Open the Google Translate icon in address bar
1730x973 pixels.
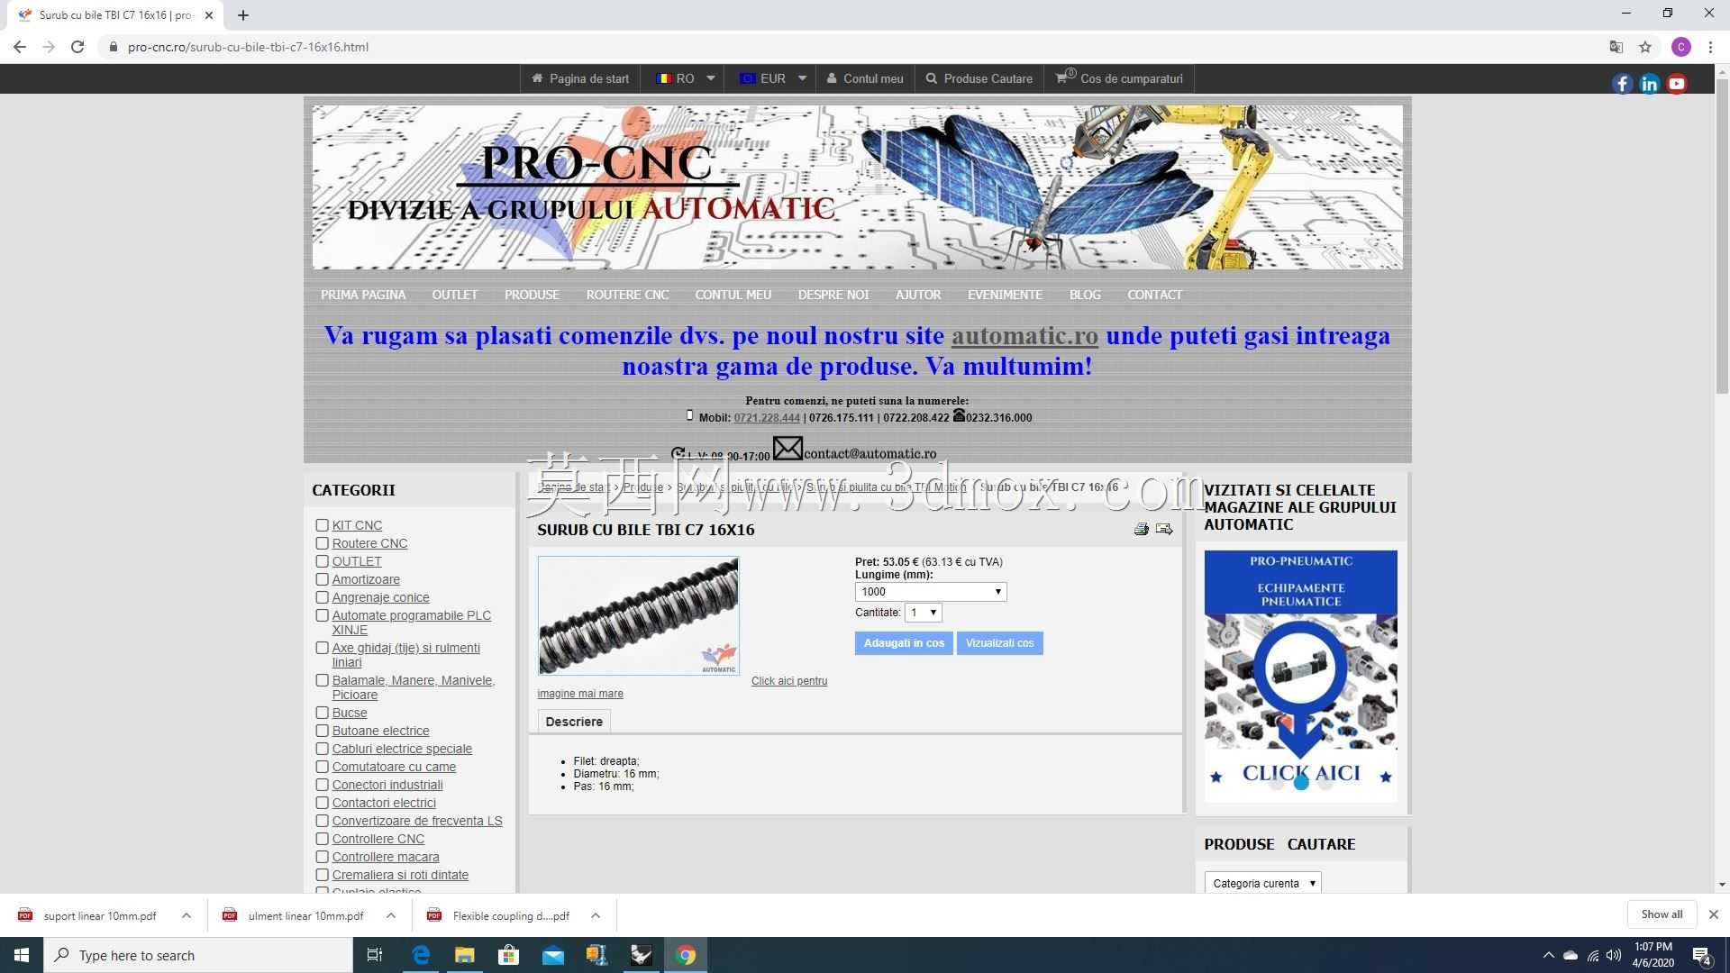(1616, 47)
